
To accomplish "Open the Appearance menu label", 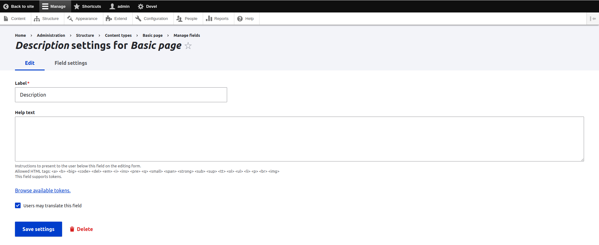I will tap(86, 19).
